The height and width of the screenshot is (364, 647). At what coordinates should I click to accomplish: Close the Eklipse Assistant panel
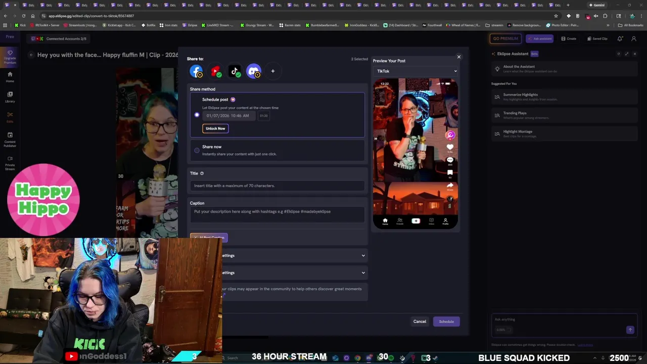coord(635,54)
